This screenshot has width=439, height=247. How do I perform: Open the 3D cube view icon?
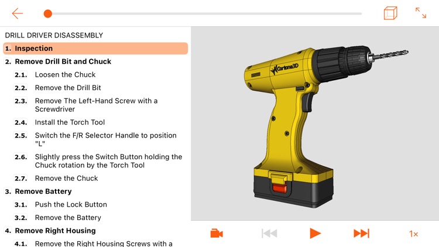390,13
